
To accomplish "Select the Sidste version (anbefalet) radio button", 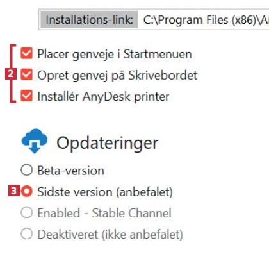I will pos(27,191).
